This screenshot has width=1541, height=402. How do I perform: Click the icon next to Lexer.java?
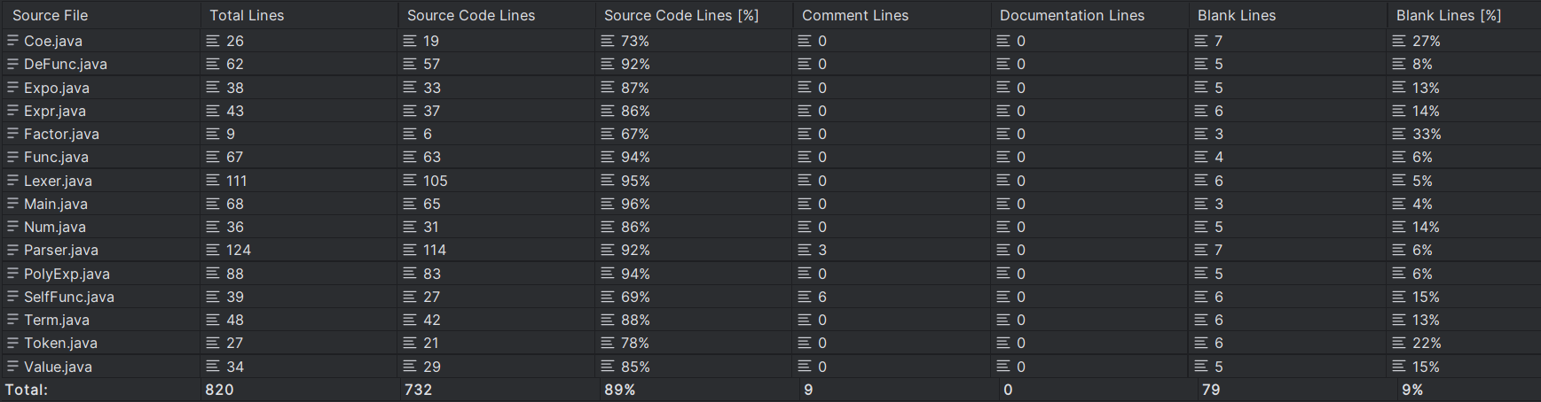point(12,181)
